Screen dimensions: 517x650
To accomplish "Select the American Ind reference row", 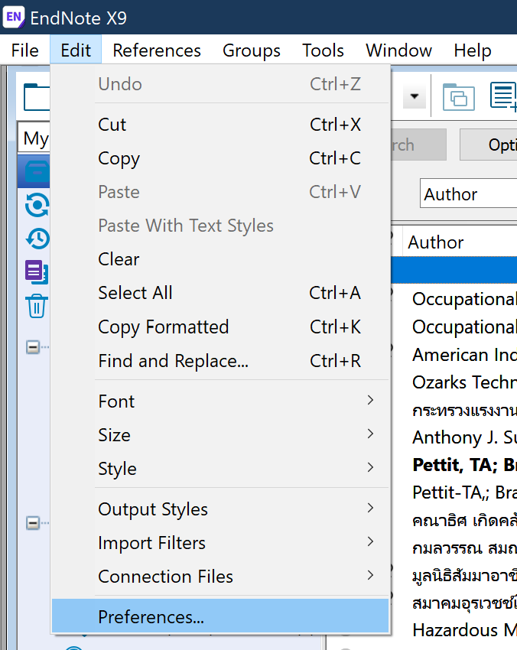I will [x=454, y=355].
